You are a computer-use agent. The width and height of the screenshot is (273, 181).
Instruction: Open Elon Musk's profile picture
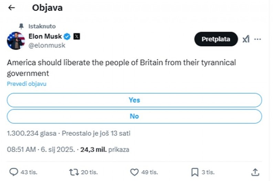tap(16, 40)
